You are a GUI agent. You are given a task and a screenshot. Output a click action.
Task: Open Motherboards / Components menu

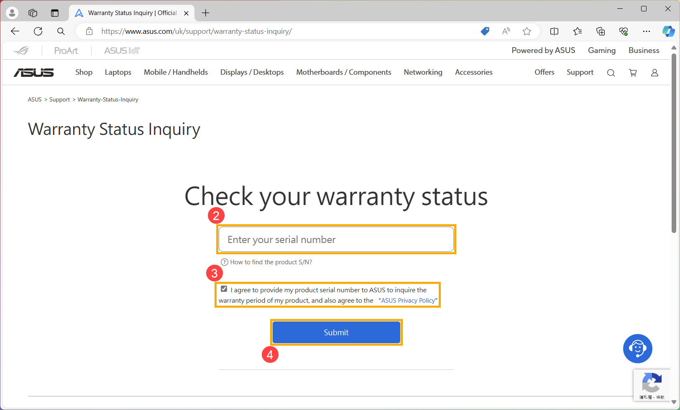click(344, 72)
